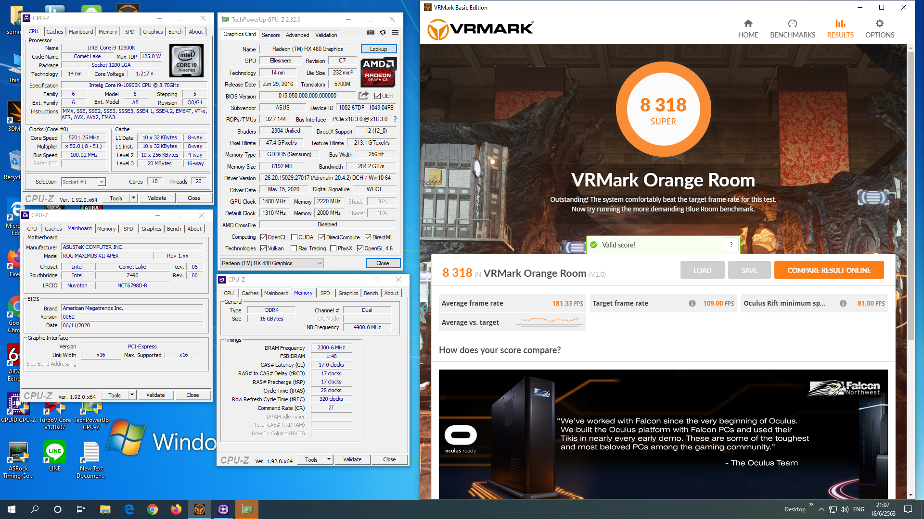
Task: Toggle the PhysX checkbox
Action: point(333,248)
